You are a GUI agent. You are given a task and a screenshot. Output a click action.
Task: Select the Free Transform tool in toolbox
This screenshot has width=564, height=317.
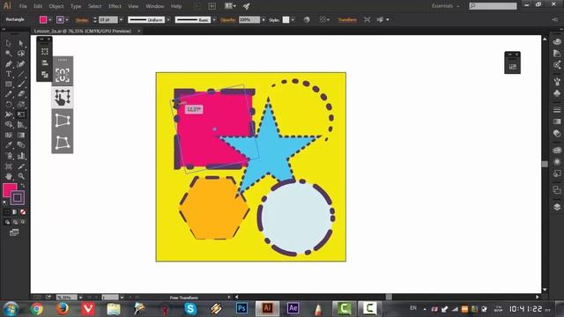[21, 114]
